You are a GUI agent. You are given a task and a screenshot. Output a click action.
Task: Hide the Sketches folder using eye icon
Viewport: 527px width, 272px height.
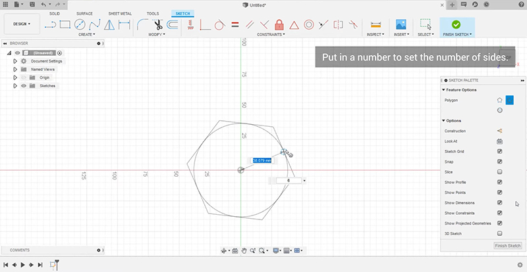point(24,85)
